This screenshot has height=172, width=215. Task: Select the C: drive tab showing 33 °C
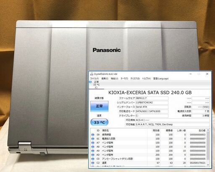click(97, 85)
